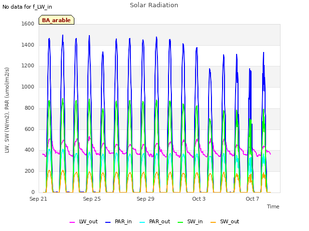This screenshot has height=231, width=309.
Task: Click the magenta LW_out legend swatch
Action: (x=72, y=222)
